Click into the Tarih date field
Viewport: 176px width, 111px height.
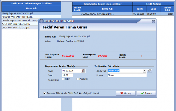pos(71,71)
